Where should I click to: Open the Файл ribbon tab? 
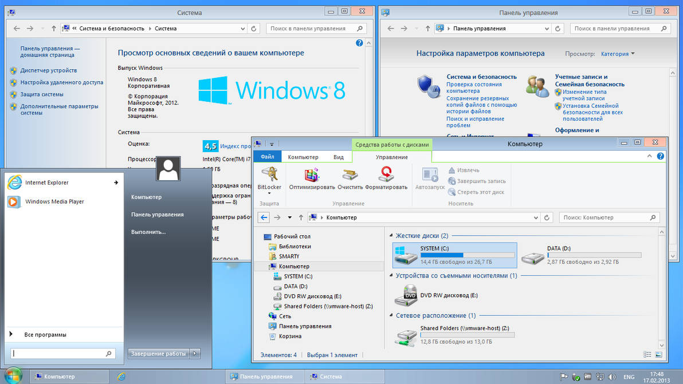click(267, 157)
